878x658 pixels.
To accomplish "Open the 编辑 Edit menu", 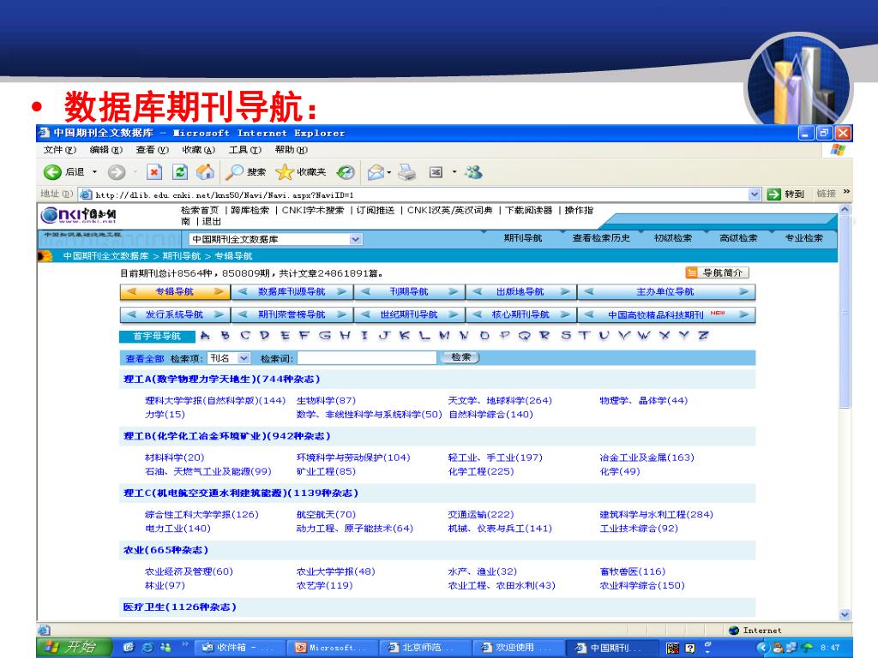I will coord(105,149).
